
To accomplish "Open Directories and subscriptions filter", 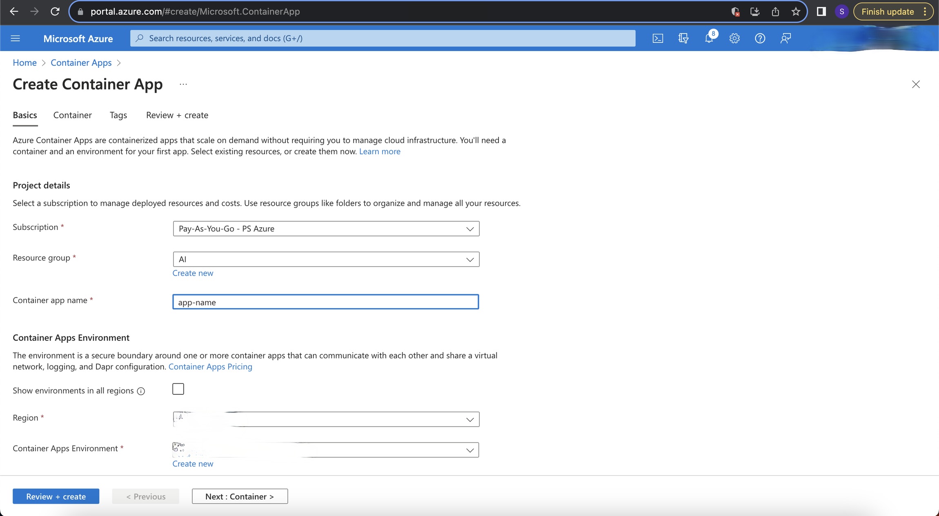I will click(683, 38).
